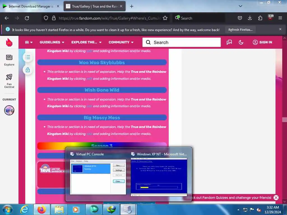The image size is (287, 215).
Task: Open the Firefox hamburger menu
Action: (280, 18)
